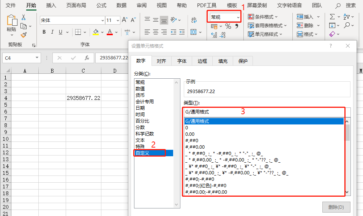Click the font color red A swatch
This screenshot has height=216, width=363.
(x=110, y=32)
